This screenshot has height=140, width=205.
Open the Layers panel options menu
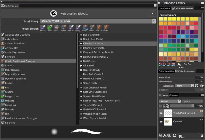202,95
